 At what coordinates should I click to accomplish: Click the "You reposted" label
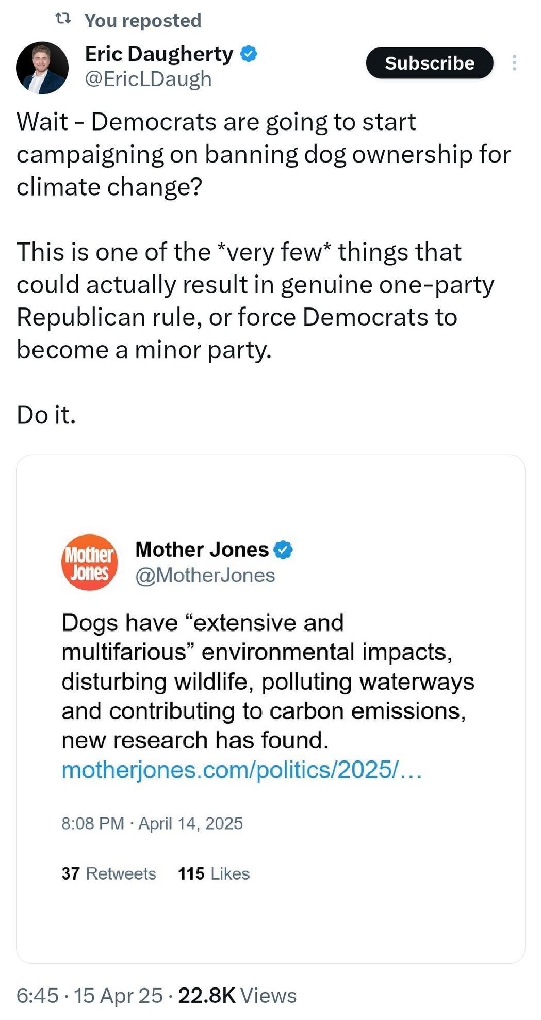coord(142,21)
